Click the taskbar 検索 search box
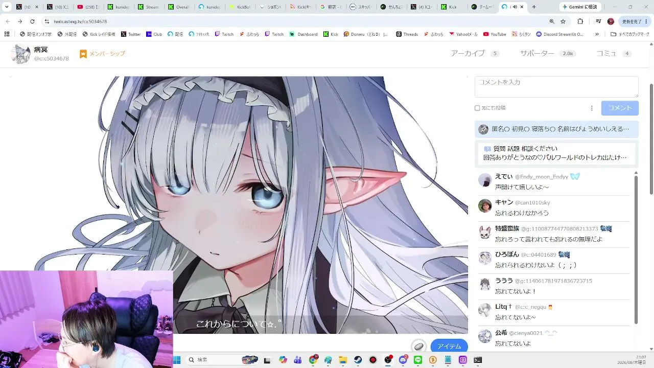 tap(223, 360)
